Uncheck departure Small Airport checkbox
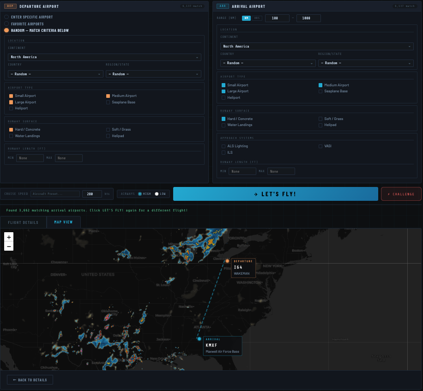This screenshot has width=423, height=391. [x=11, y=96]
